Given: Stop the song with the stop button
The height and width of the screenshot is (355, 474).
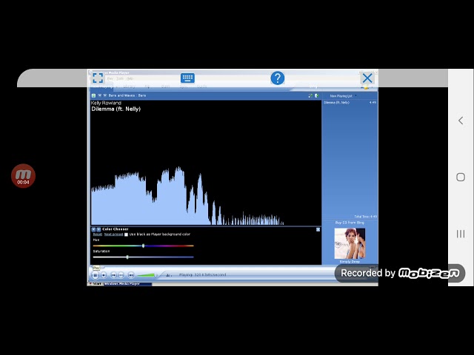Looking at the screenshot, I should [x=104, y=275].
